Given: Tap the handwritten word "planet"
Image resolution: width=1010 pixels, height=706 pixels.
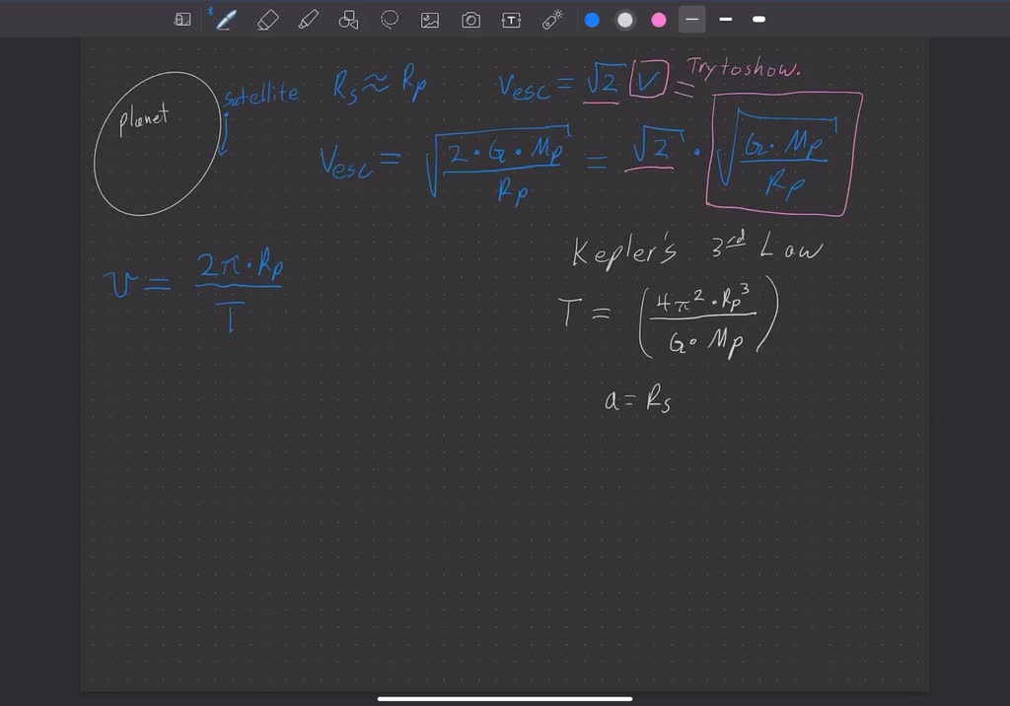Looking at the screenshot, I should tap(144, 118).
